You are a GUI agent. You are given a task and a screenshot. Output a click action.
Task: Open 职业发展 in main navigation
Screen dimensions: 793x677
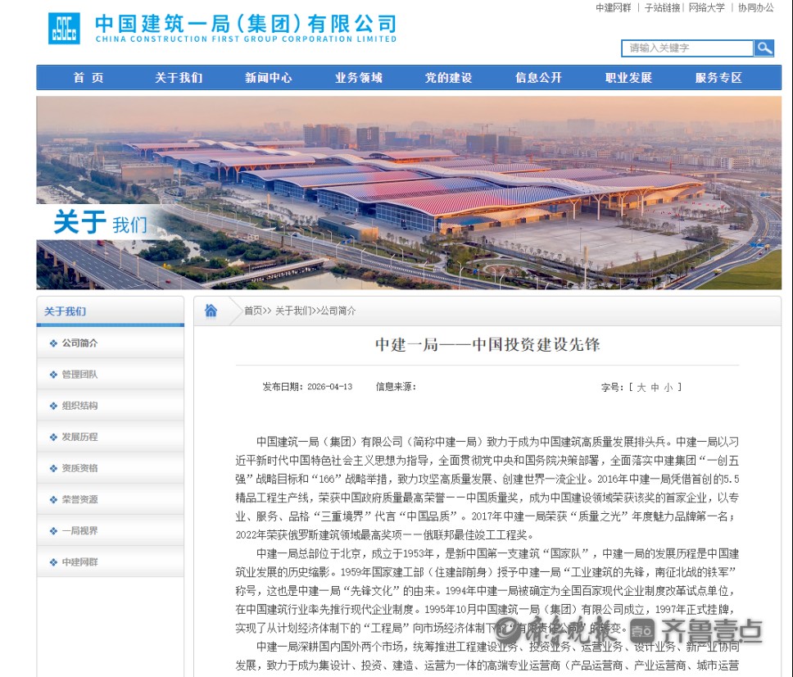628,78
